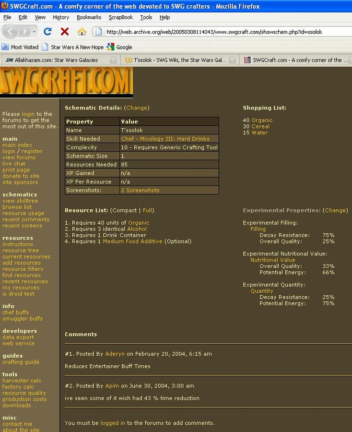Switch to the T'ssolok SWG Wiki tab

[177, 60]
